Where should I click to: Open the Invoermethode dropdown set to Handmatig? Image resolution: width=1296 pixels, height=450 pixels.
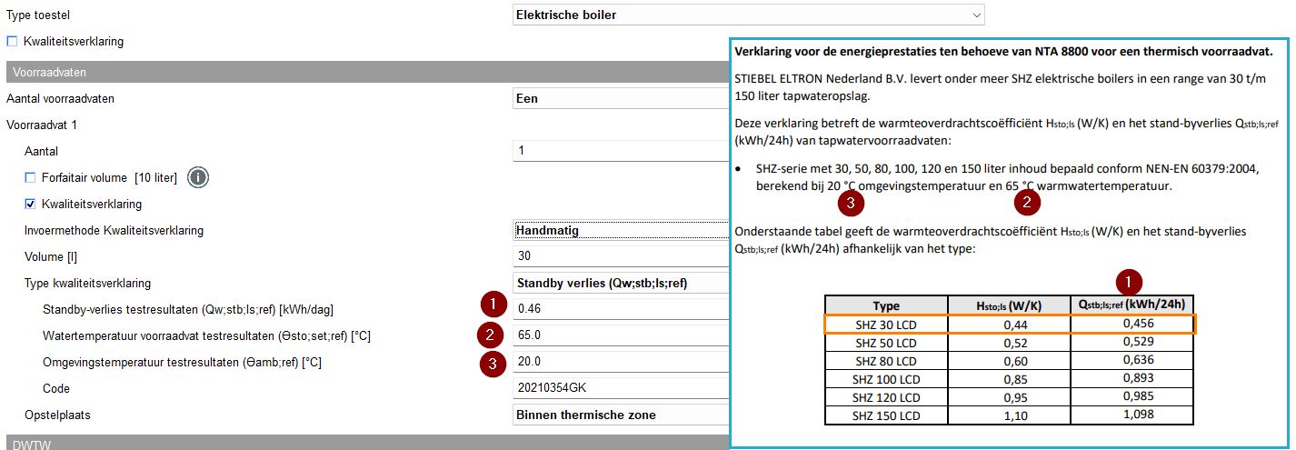click(621, 230)
